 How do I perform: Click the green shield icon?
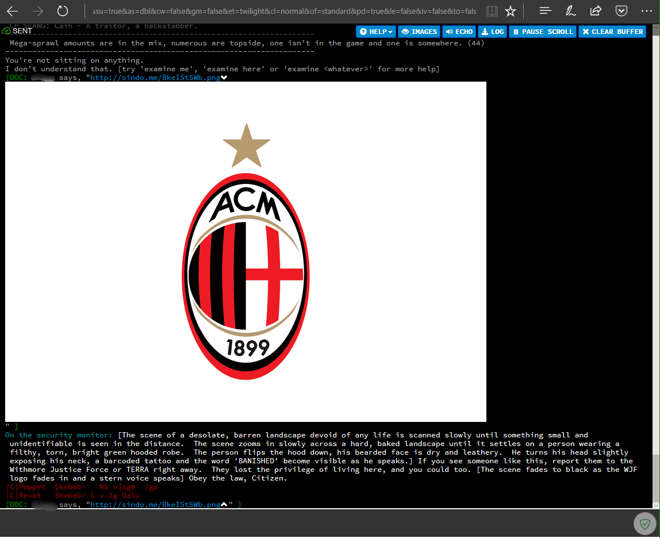[x=645, y=524]
